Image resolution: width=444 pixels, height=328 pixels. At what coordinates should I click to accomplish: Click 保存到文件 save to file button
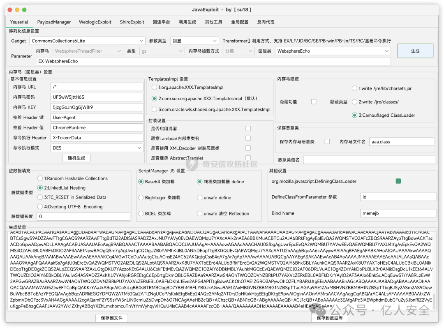tap(111, 318)
